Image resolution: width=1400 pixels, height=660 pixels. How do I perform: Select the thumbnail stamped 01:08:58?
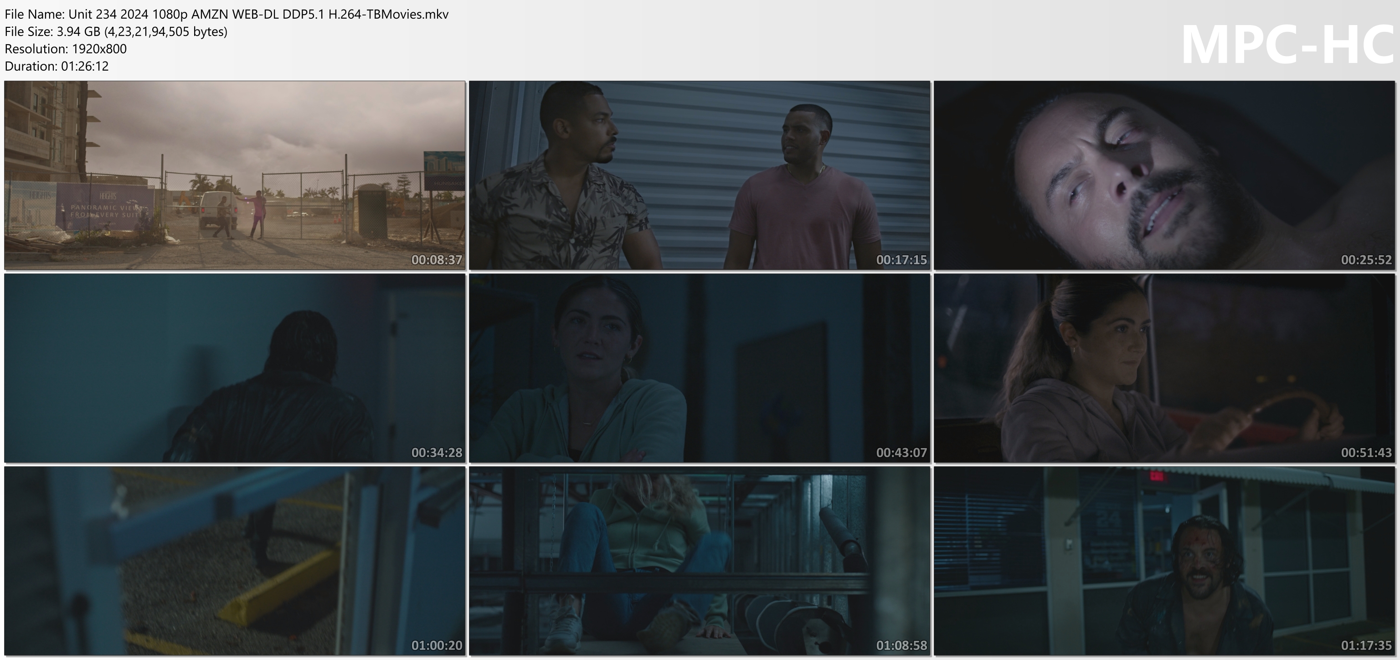pyautogui.click(x=700, y=561)
